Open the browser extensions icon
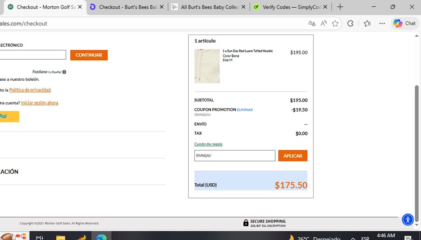 point(350,24)
